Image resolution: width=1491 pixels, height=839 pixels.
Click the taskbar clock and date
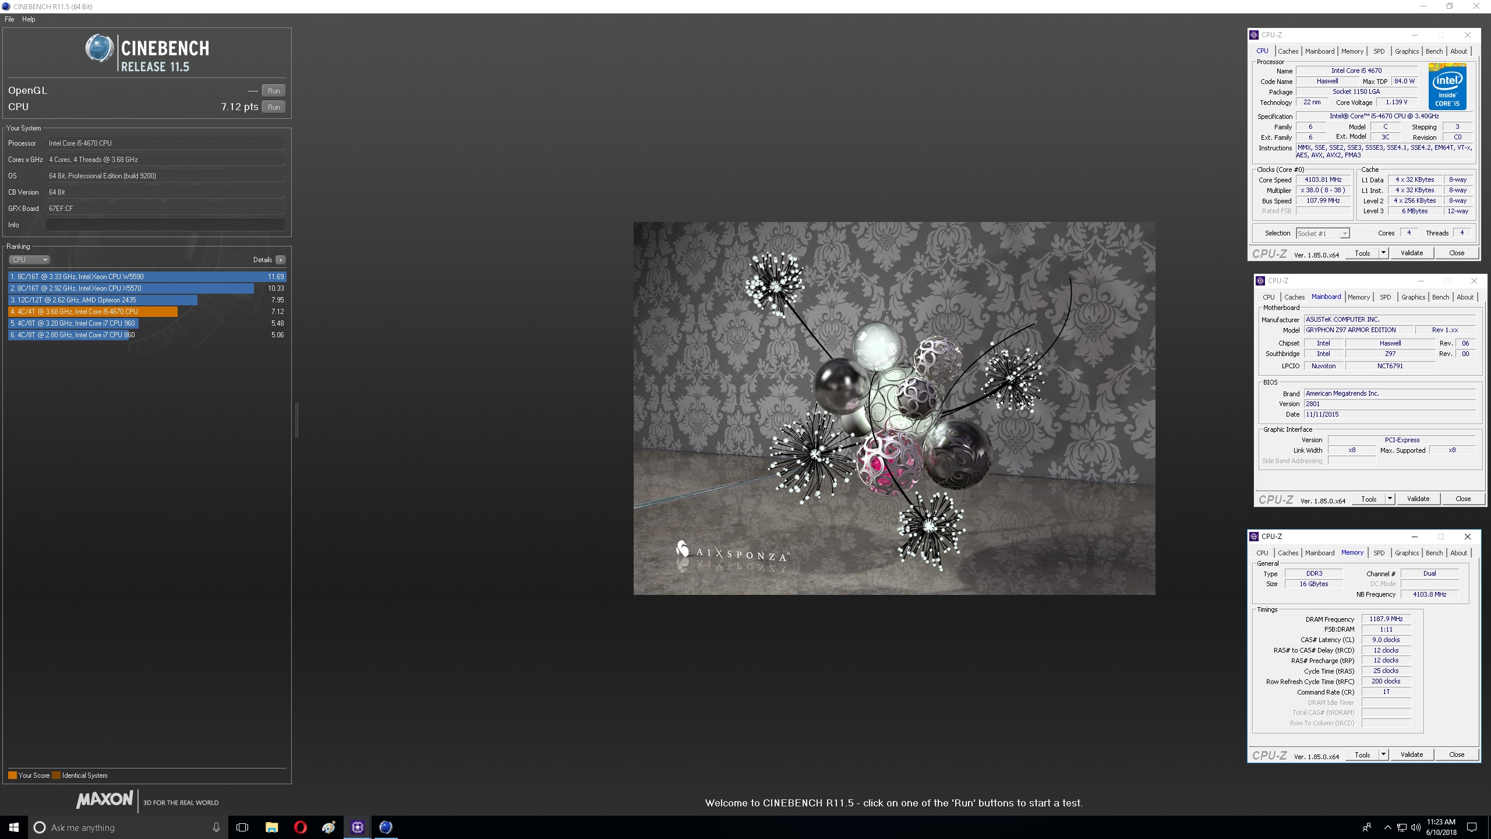[1441, 827]
